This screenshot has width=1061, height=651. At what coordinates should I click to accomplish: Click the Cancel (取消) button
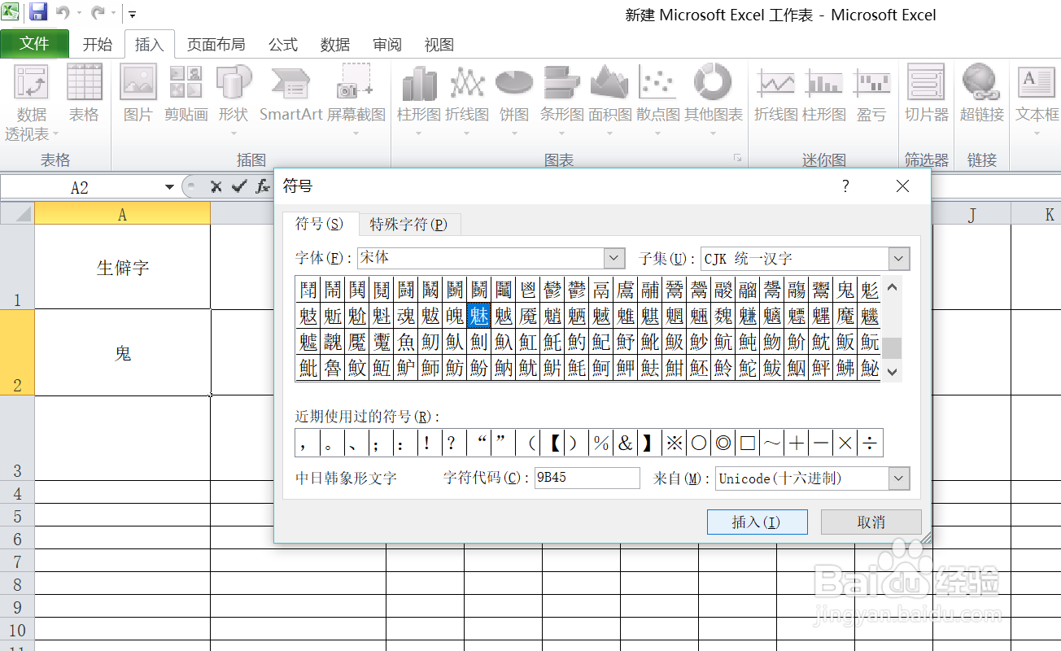[871, 522]
